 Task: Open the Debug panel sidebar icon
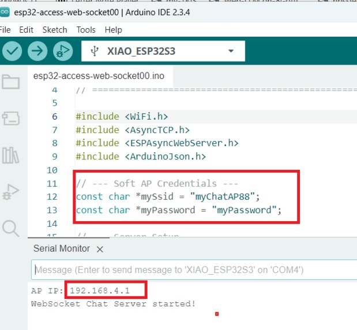point(10,192)
